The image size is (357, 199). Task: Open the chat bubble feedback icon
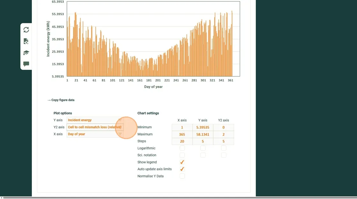26,64
